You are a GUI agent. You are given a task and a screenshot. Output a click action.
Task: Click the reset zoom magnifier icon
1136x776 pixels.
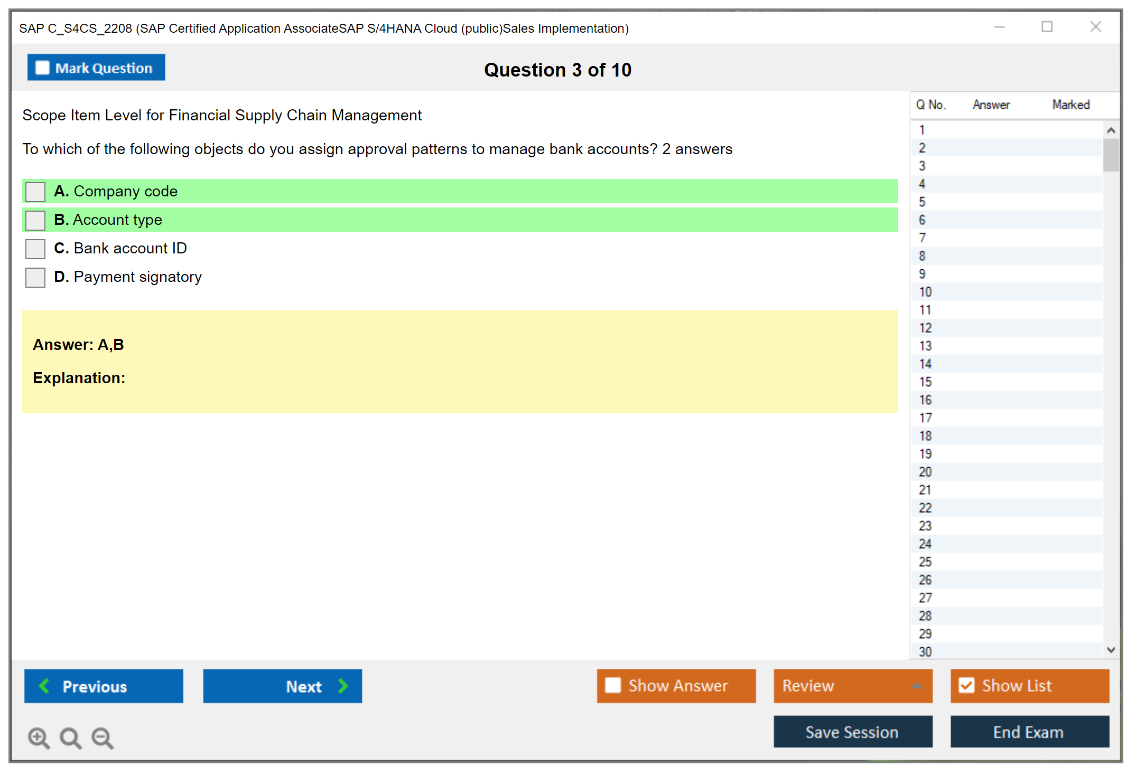(70, 738)
